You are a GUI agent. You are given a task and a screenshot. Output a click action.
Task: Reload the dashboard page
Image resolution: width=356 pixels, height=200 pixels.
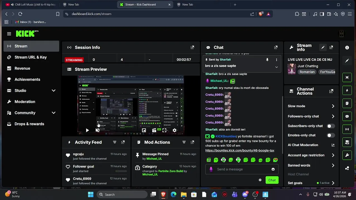20,14
